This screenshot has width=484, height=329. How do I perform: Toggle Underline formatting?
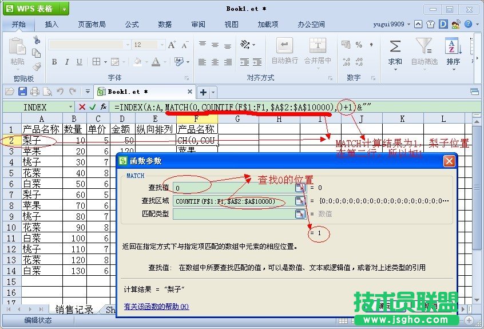(x=80, y=62)
